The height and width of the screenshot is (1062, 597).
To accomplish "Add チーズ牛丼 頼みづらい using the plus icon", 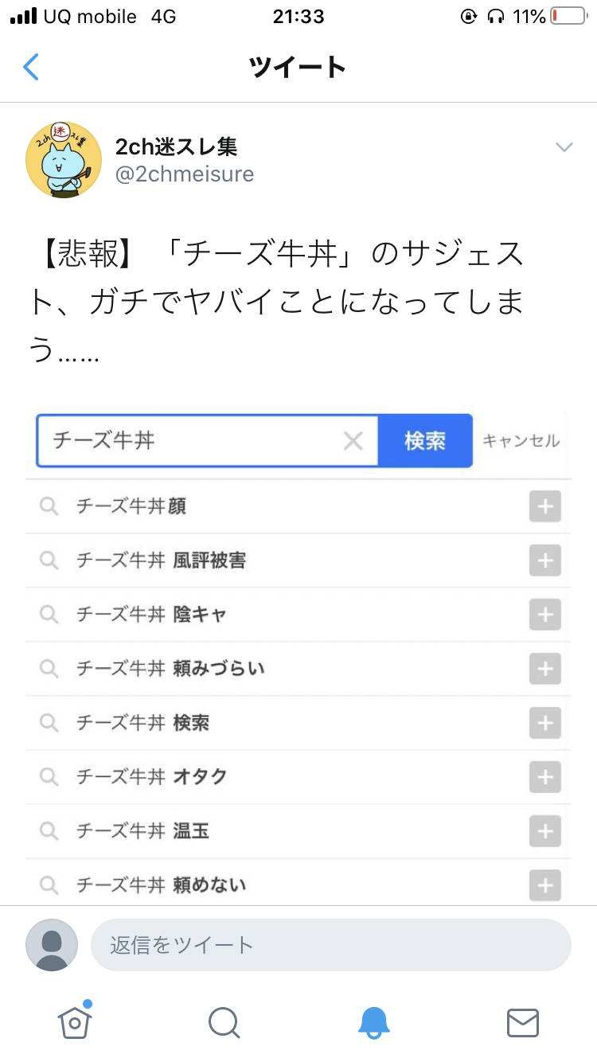I will (x=545, y=669).
